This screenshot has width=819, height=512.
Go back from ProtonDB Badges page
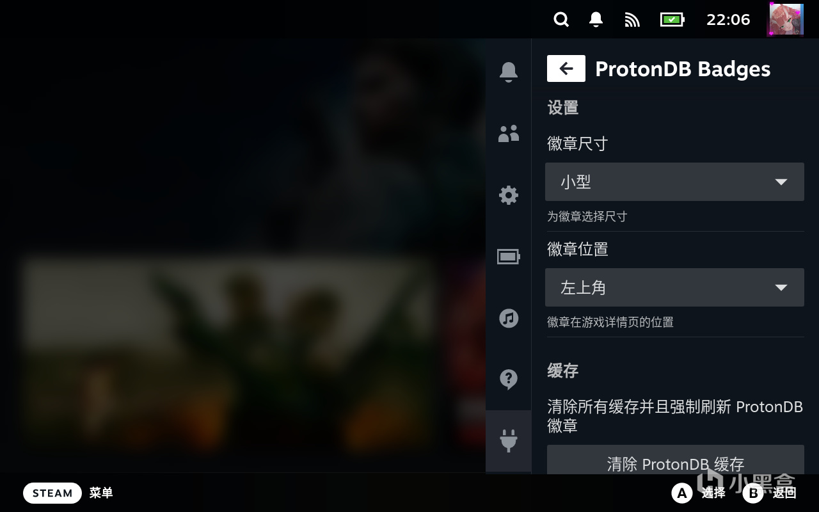click(x=566, y=68)
